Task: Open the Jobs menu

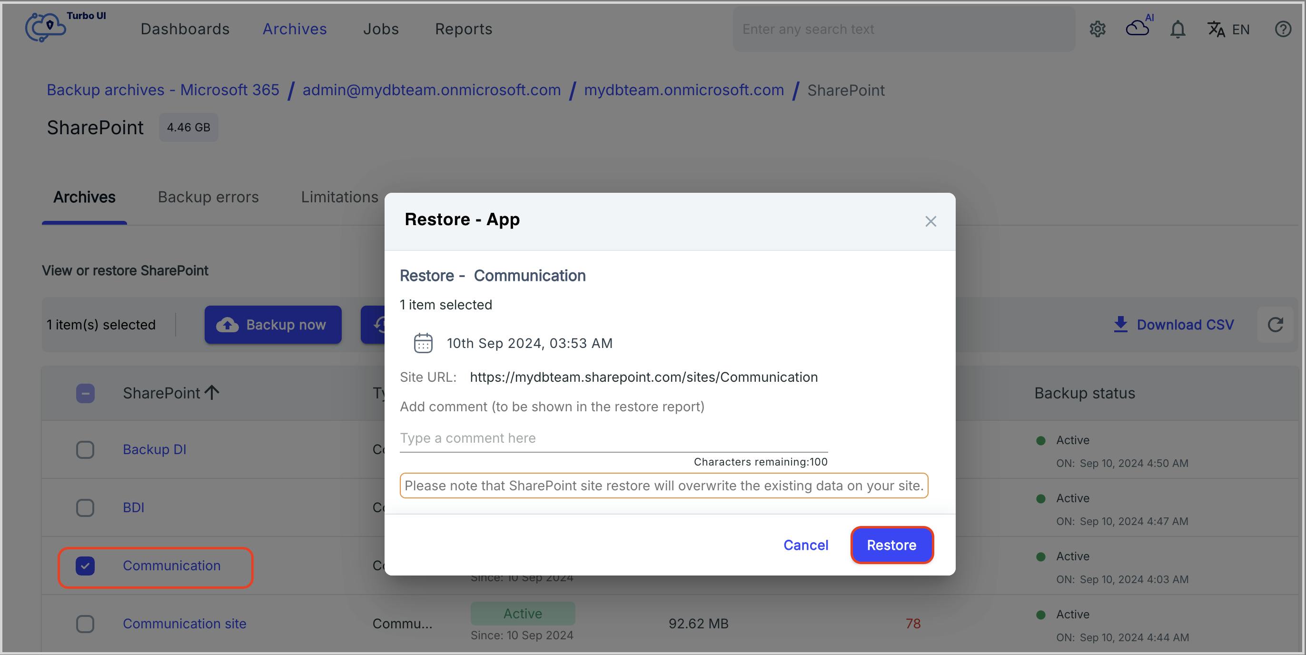Action: pos(381,29)
